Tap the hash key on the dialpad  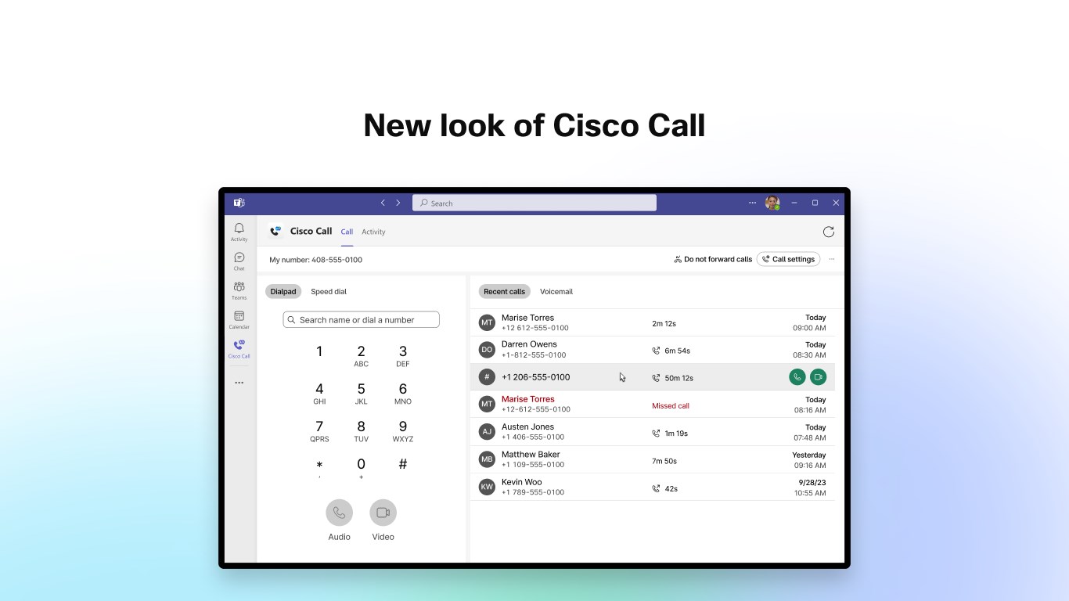point(402,465)
